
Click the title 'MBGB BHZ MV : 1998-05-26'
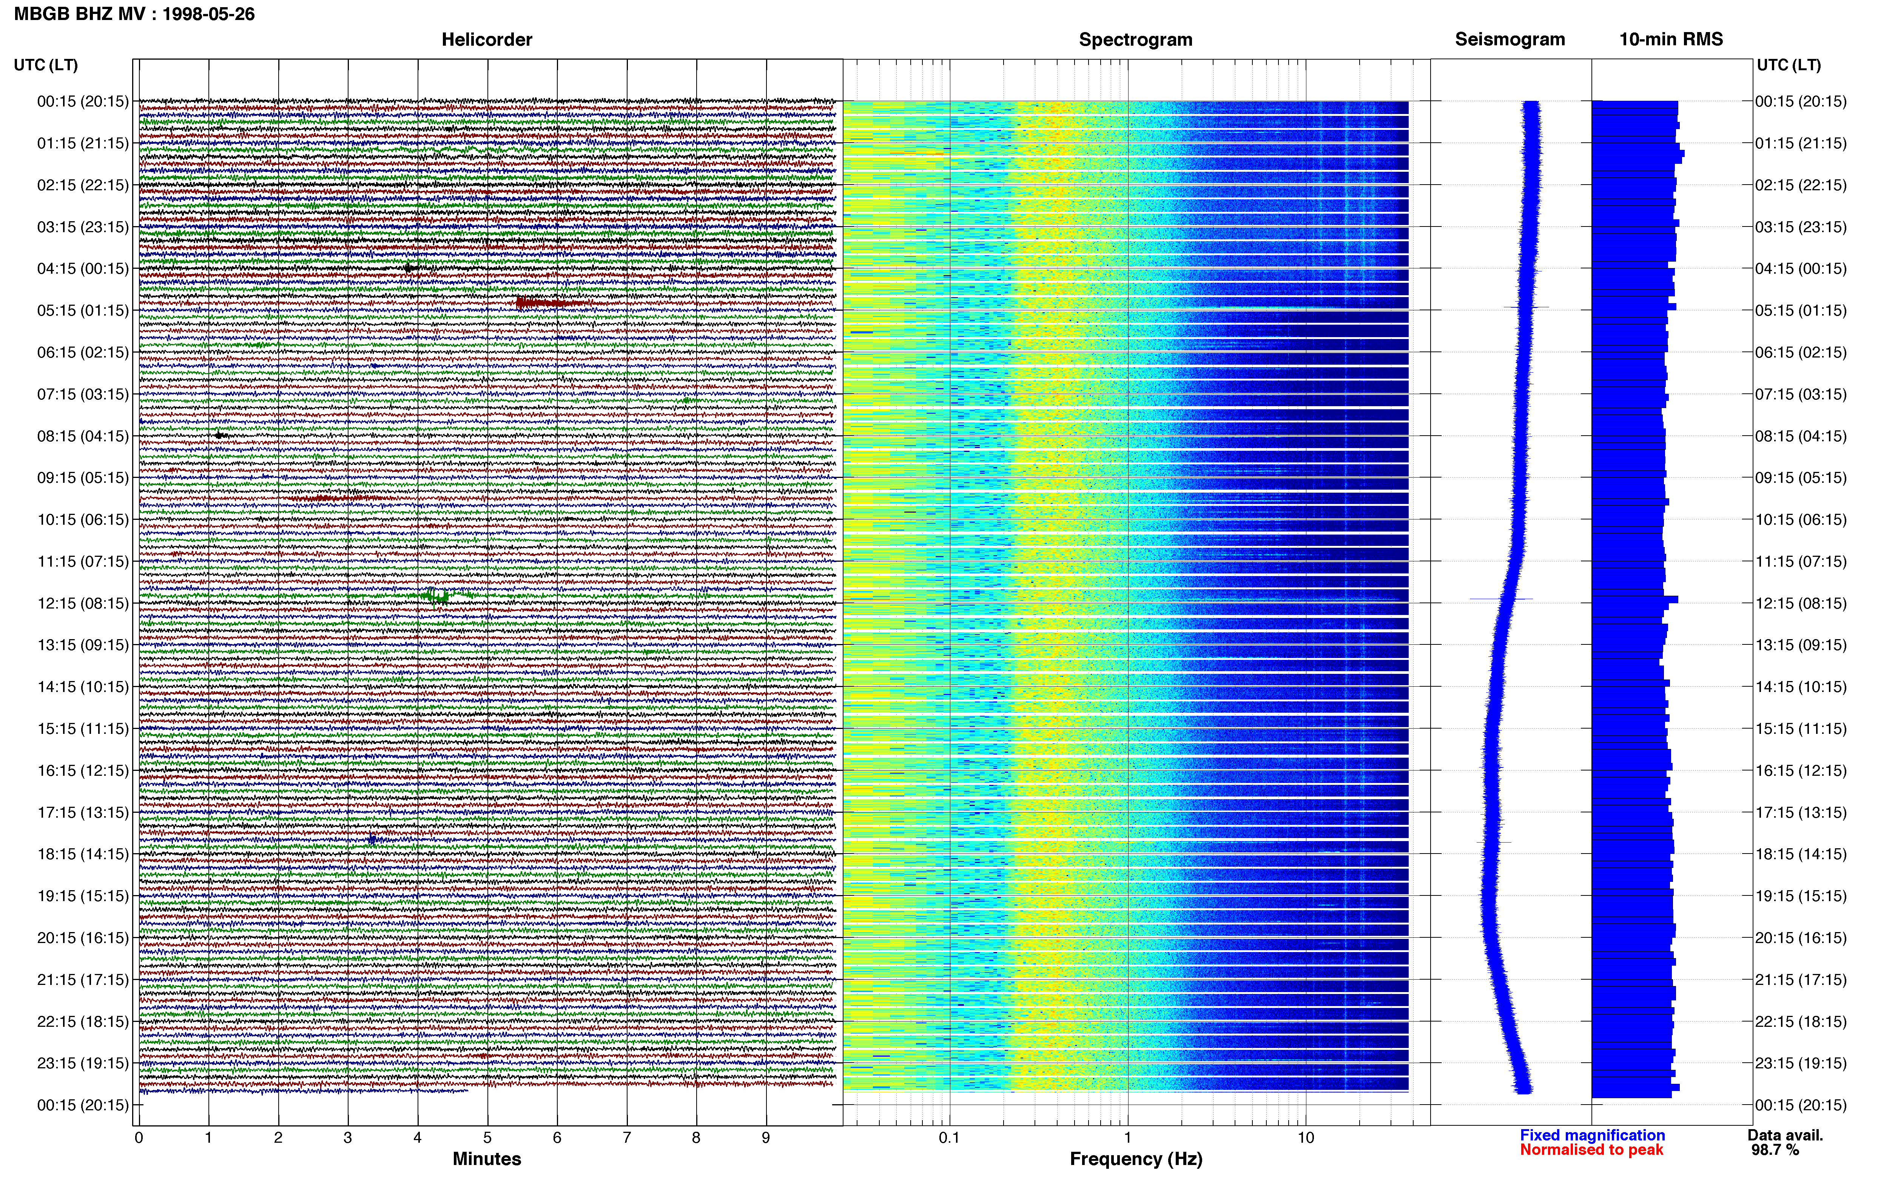tap(134, 14)
